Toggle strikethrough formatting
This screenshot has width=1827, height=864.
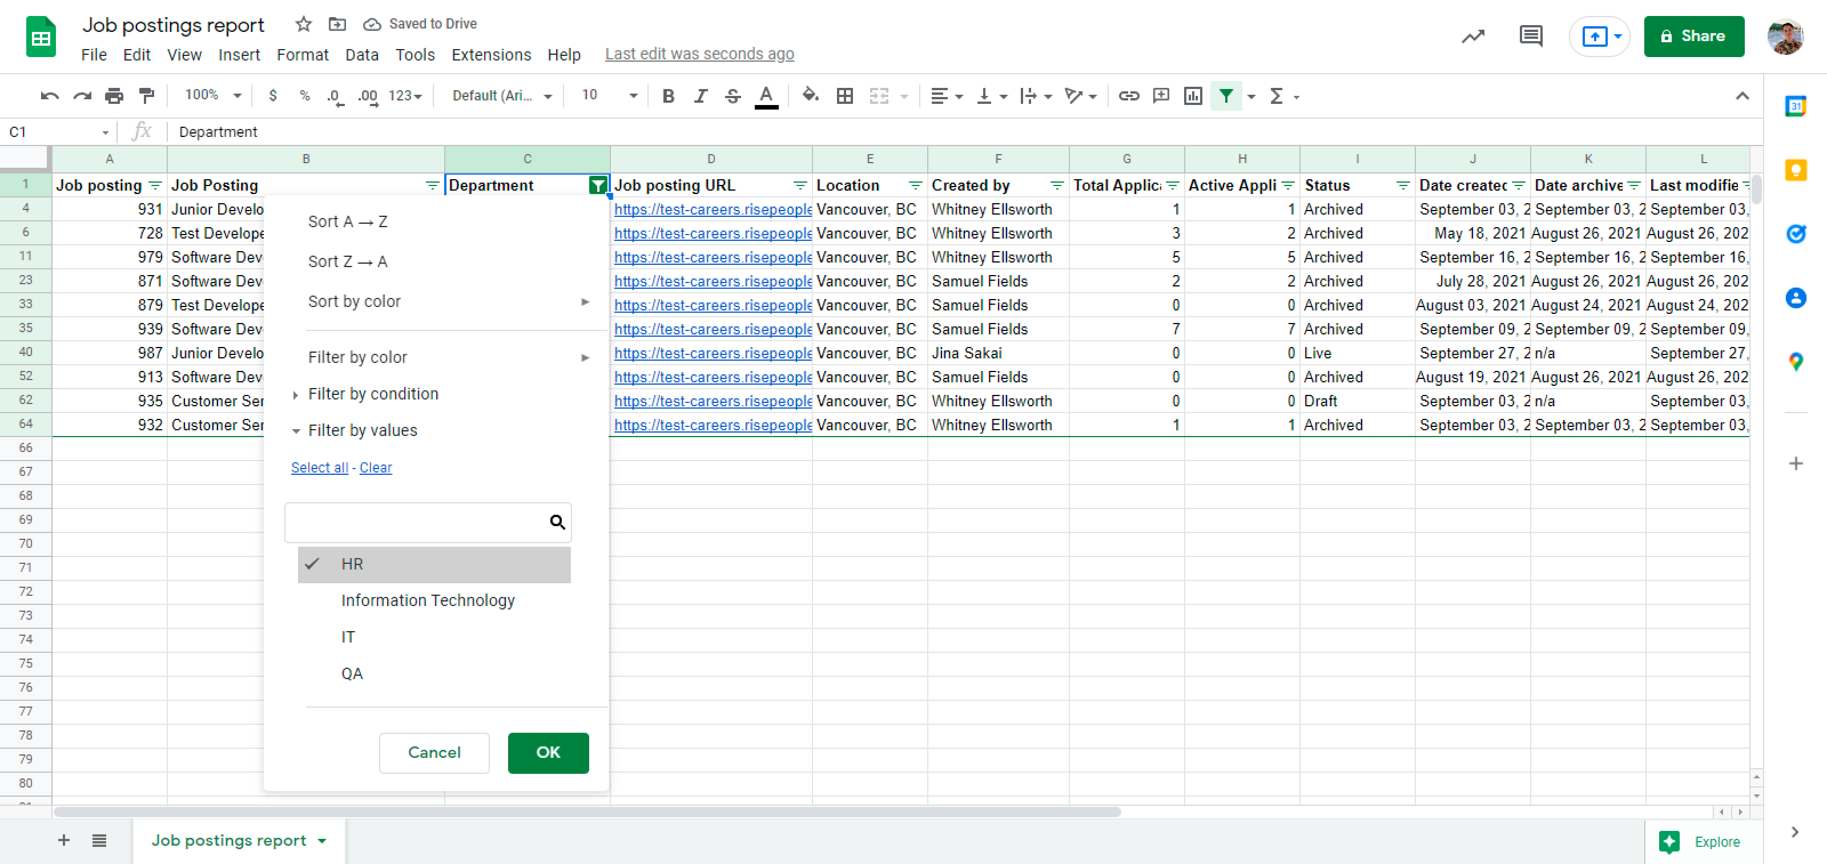tap(733, 96)
